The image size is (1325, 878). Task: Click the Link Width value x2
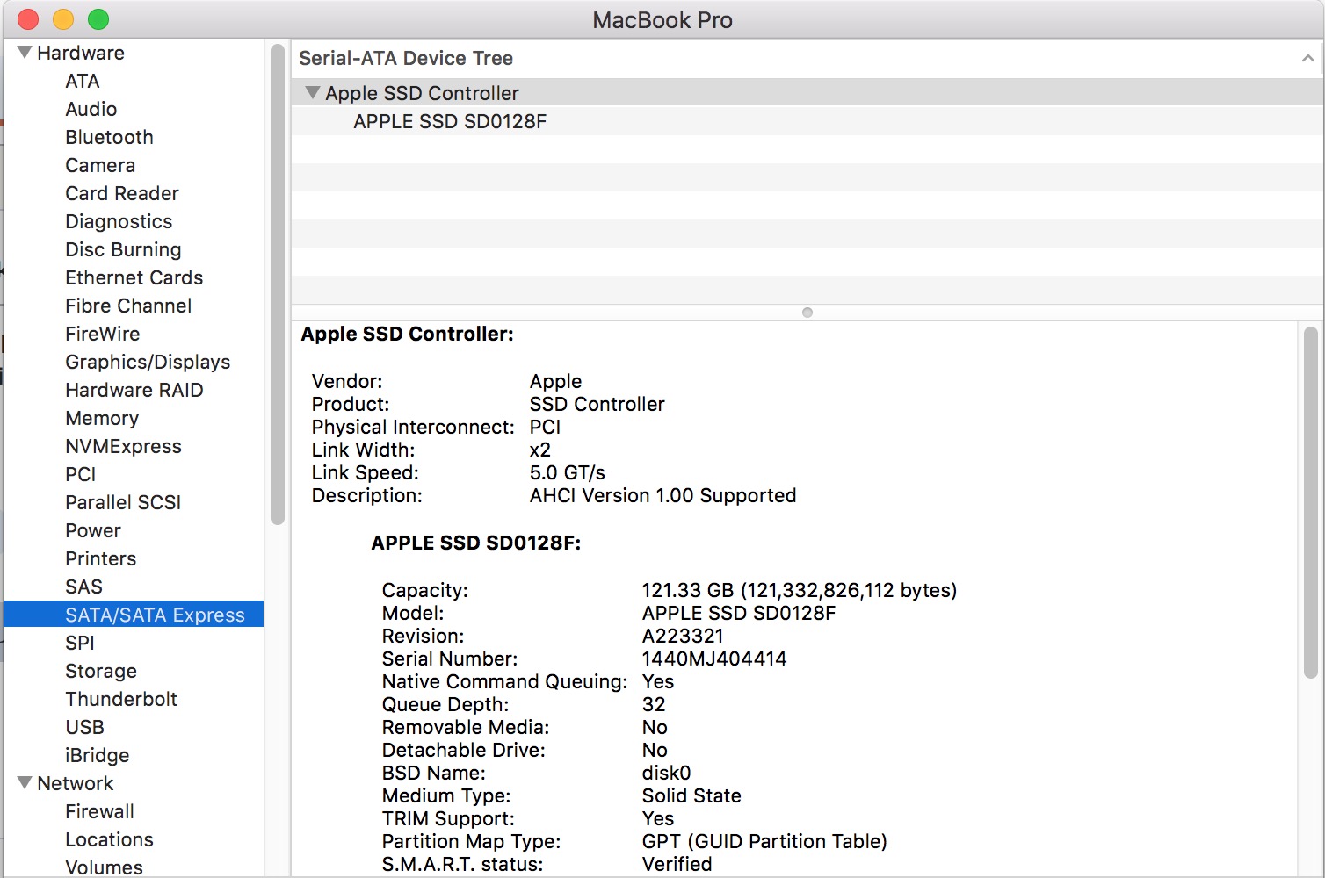point(539,450)
